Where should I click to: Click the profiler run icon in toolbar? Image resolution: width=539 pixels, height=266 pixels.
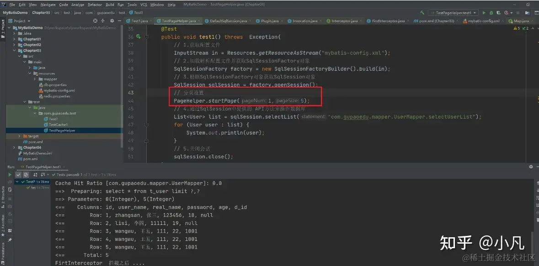pos(506,13)
